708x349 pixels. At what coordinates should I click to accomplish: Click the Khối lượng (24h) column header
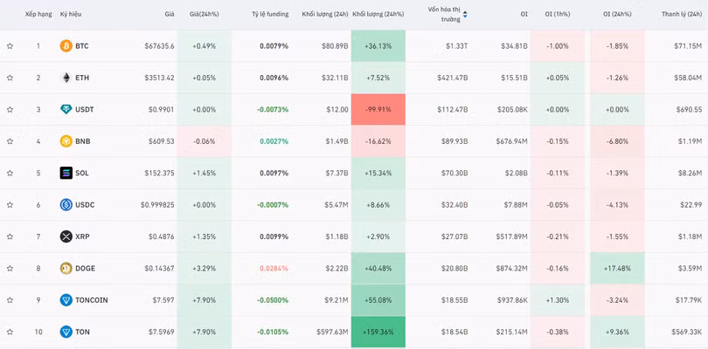tap(323, 14)
